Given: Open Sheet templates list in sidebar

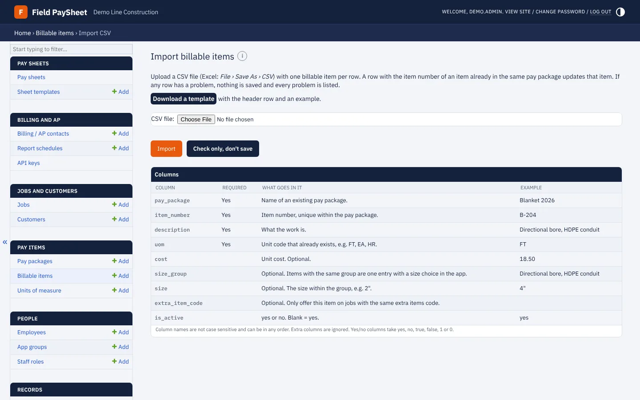Looking at the screenshot, I should point(39,92).
